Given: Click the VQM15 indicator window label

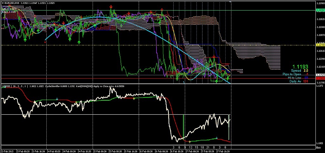Looking at the screenshot, I should pyautogui.click(x=6, y=86).
